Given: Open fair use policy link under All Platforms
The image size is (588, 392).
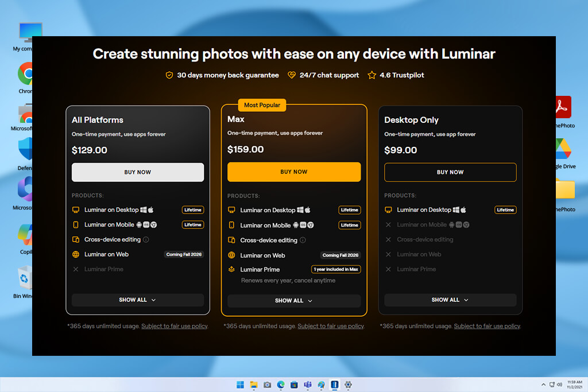Looking at the screenshot, I should (175, 326).
